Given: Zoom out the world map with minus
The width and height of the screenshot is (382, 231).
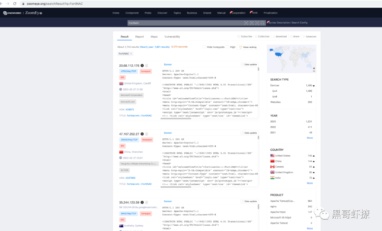Looking at the screenshot, I should [x=314, y=71].
